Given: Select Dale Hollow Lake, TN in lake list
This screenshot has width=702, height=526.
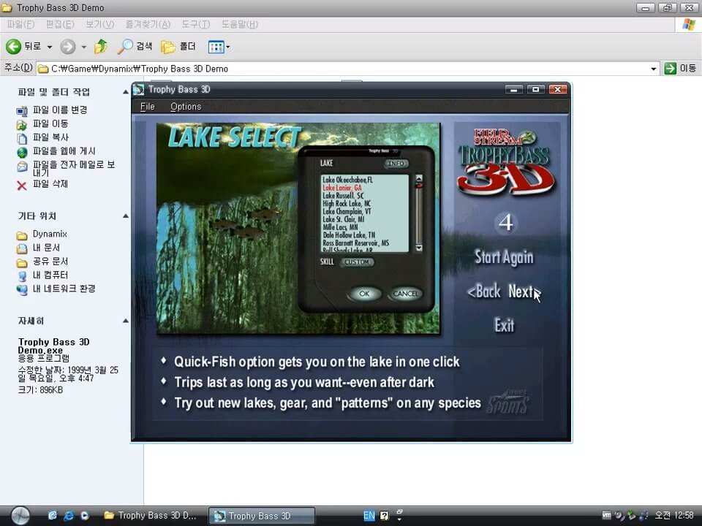Looking at the screenshot, I should [x=349, y=235].
